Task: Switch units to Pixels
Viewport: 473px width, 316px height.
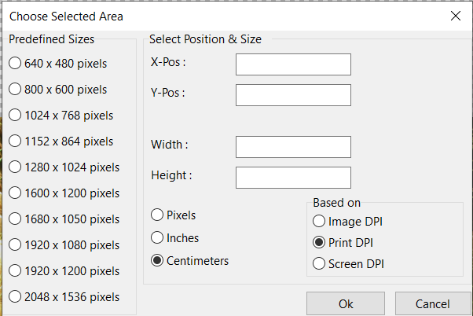Action: 157,215
